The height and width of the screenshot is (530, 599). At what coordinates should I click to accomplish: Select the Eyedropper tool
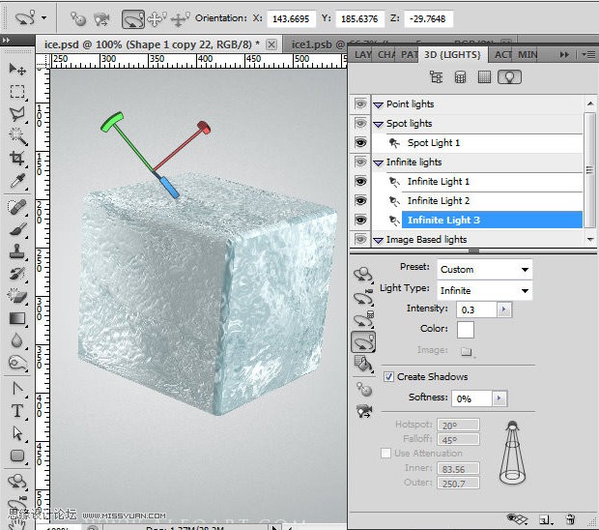click(x=17, y=181)
